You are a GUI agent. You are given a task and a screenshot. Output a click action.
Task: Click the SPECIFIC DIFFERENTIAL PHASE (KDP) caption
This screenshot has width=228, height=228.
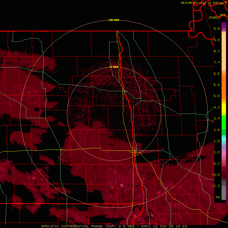[x=79, y=226]
